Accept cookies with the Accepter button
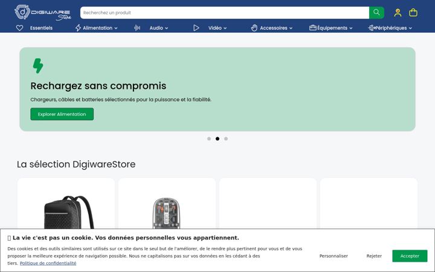435x272 pixels. pyautogui.click(x=410, y=256)
